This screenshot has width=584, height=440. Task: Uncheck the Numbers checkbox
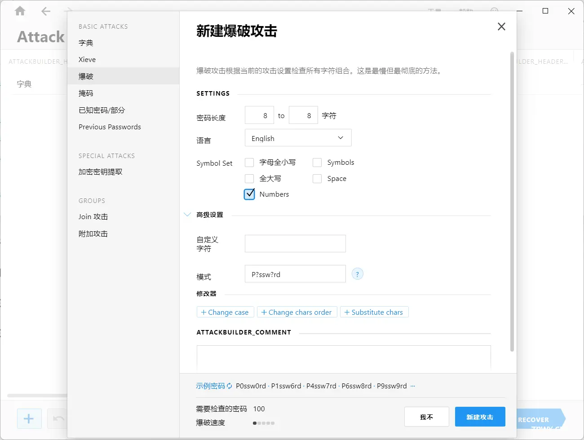249,194
